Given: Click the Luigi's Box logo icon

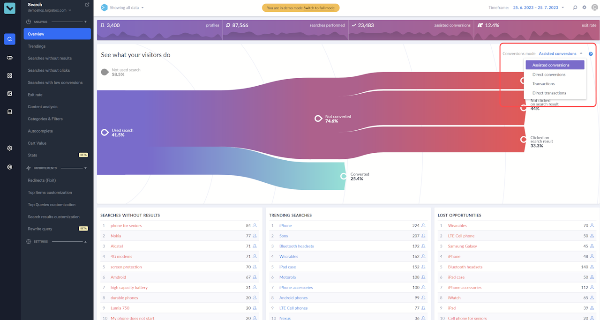Looking at the screenshot, I should 10,8.
